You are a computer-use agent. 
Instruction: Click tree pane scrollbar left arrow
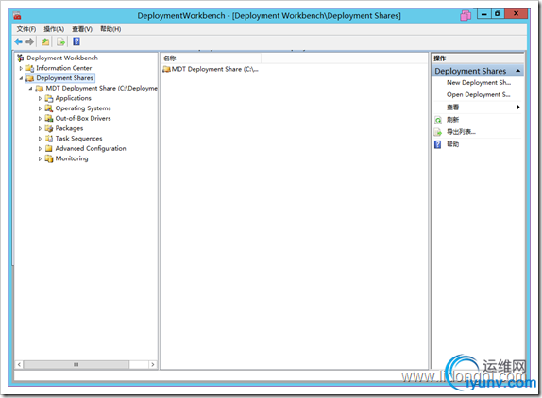[19, 364]
